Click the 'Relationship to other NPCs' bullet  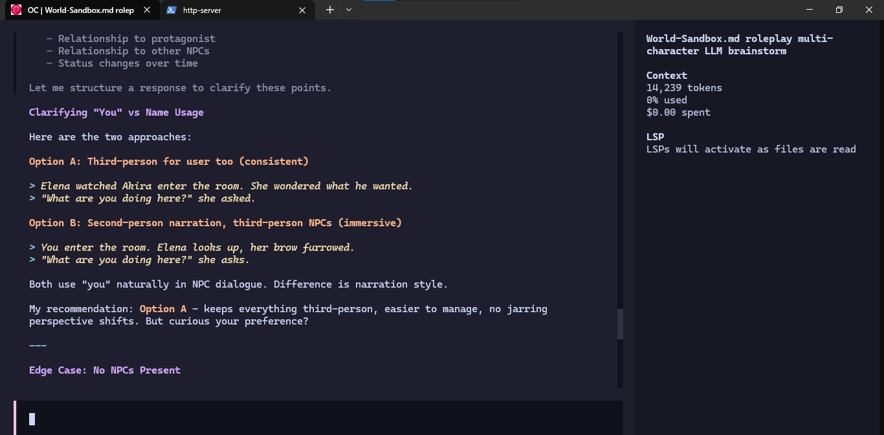pos(128,51)
